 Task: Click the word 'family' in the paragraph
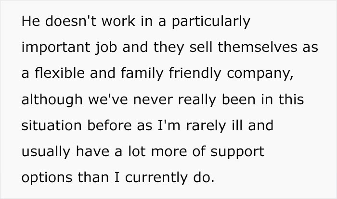143,74
